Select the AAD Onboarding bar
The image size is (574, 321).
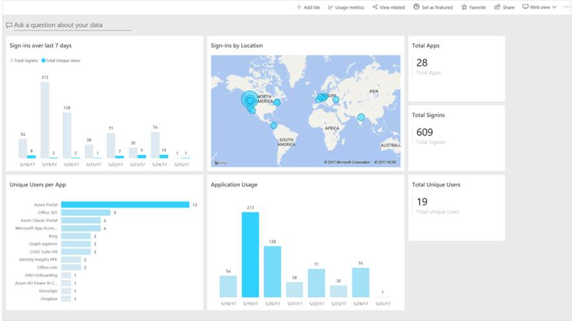click(66, 275)
